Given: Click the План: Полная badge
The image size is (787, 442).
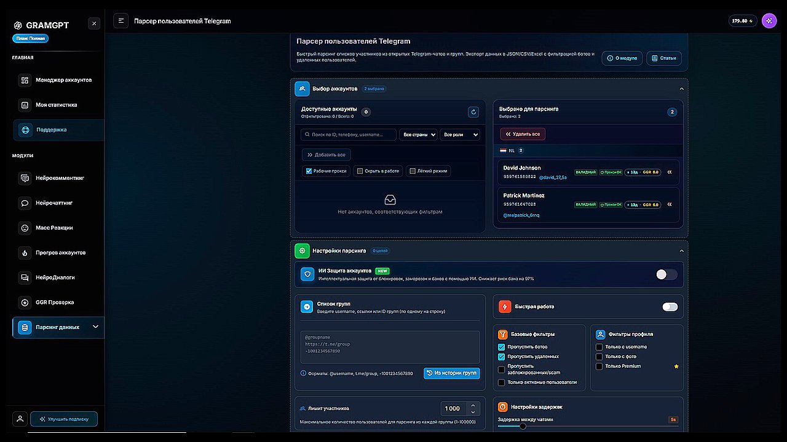Looking at the screenshot, I should point(30,38).
